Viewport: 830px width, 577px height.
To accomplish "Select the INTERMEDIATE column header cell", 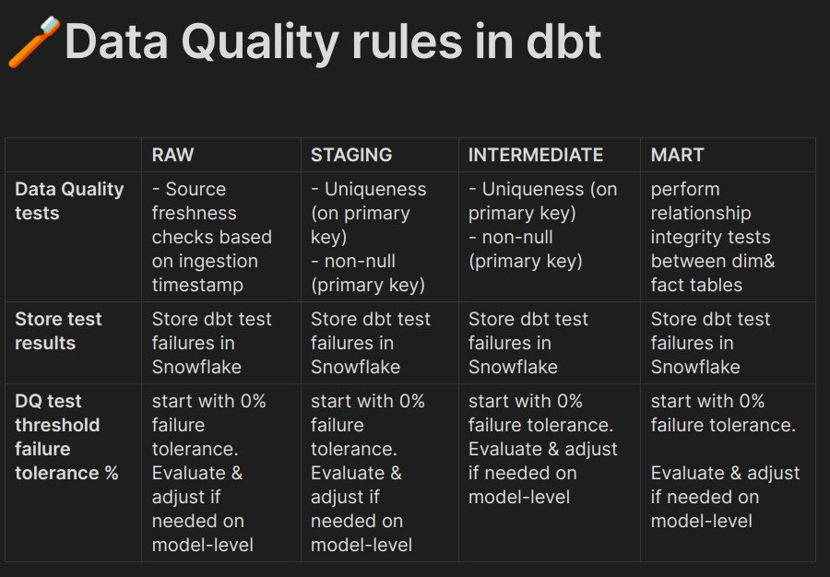I will tap(550, 155).
